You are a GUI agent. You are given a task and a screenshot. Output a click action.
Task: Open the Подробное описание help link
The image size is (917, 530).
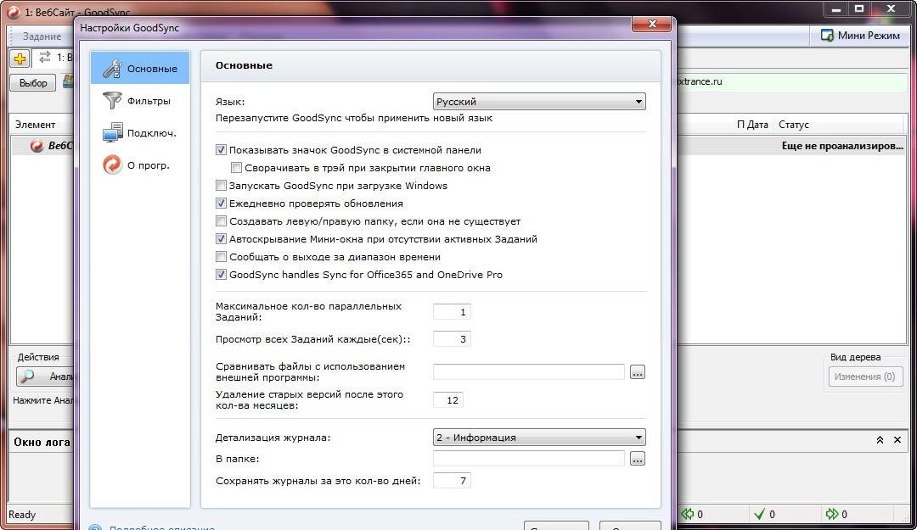162,527
